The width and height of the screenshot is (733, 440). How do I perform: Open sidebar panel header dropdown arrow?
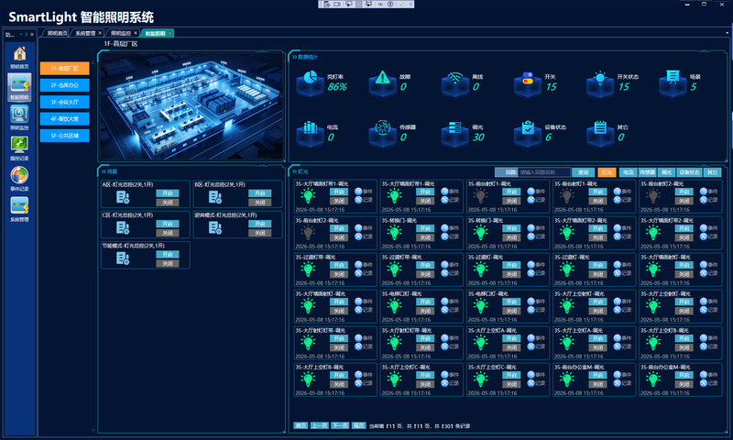pyautogui.click(x=21, y=34)
